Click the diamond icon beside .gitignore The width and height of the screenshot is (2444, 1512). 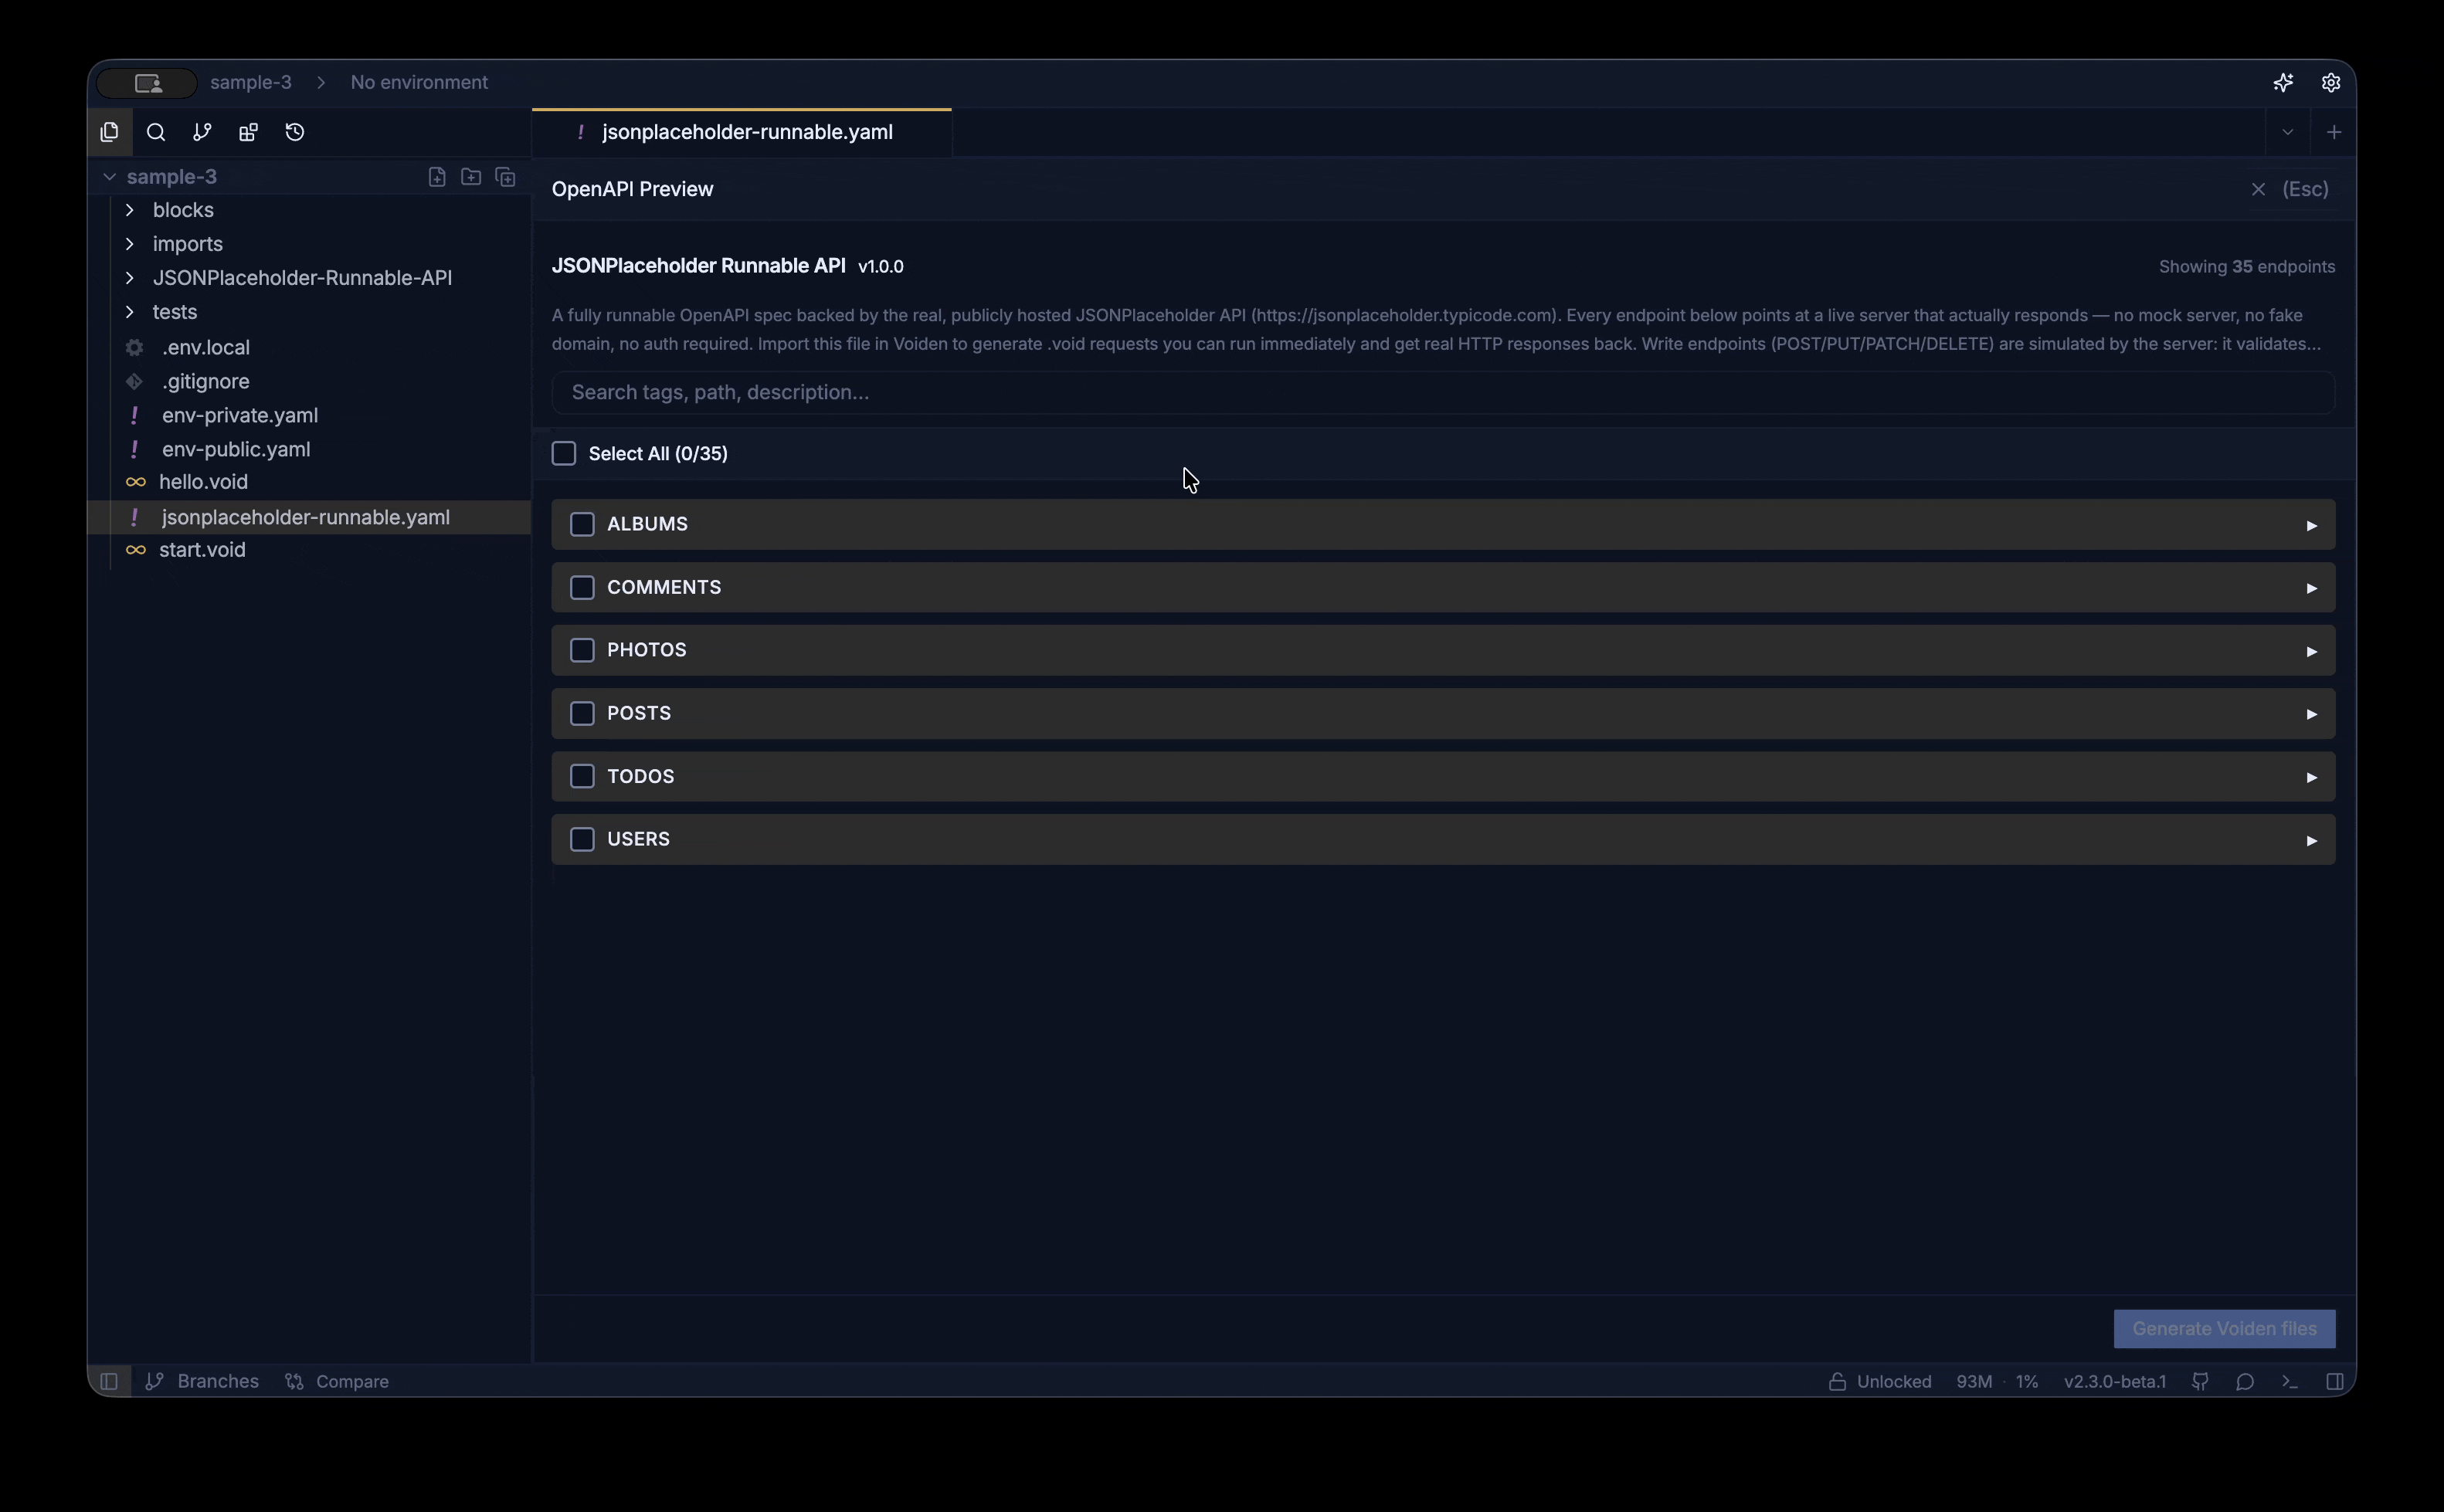[134, 381]
